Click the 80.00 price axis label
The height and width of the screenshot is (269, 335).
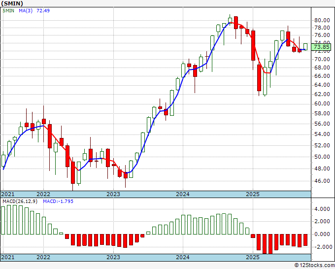tap(322, 21)
